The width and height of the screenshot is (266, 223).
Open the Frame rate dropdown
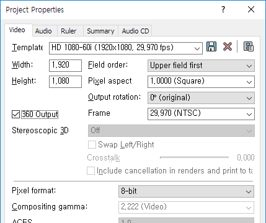tap(201, 114)
